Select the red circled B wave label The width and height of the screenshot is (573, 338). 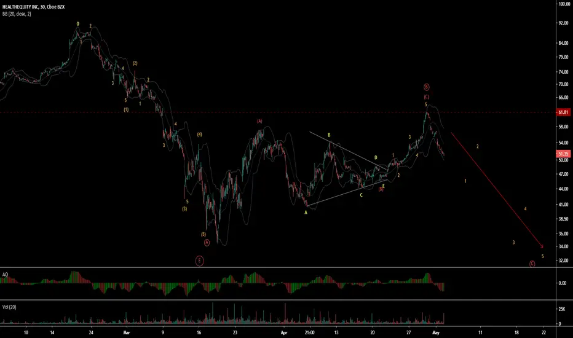pos(427,87)
